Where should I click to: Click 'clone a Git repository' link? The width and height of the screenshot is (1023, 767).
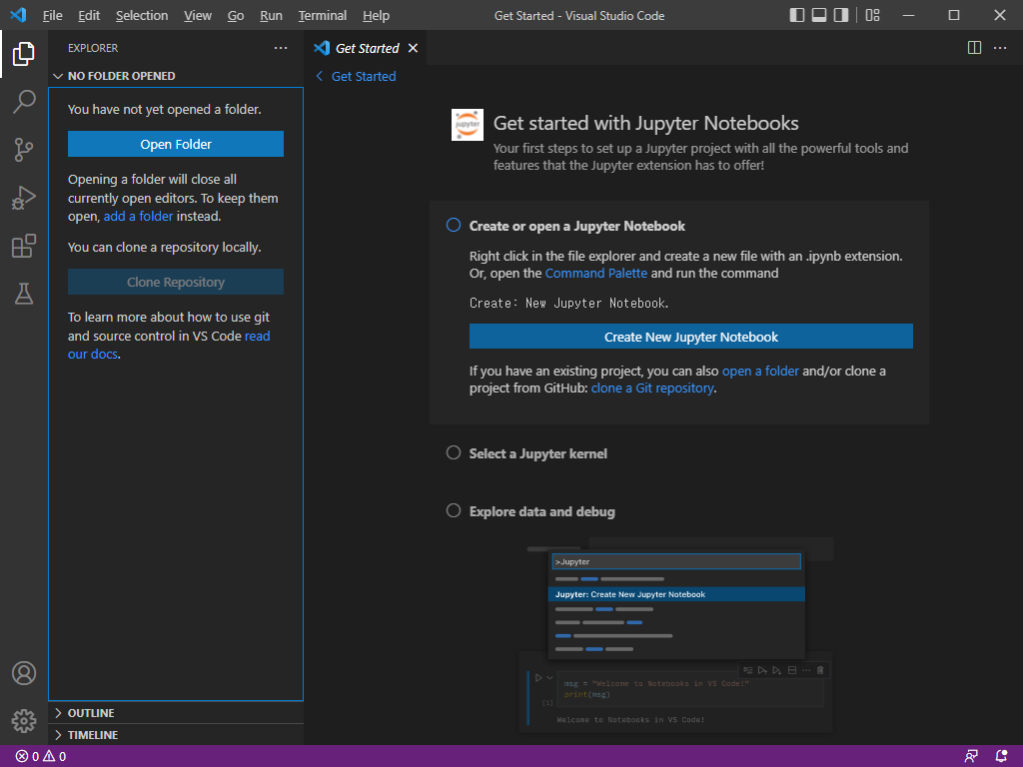tap(652, 387)
